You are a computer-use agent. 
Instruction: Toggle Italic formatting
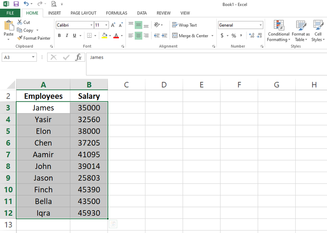[67, 36]
